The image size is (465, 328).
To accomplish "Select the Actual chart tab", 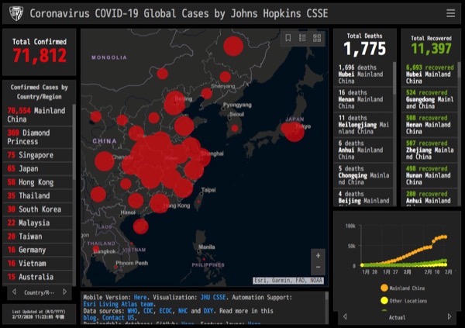I will [397, 317].
